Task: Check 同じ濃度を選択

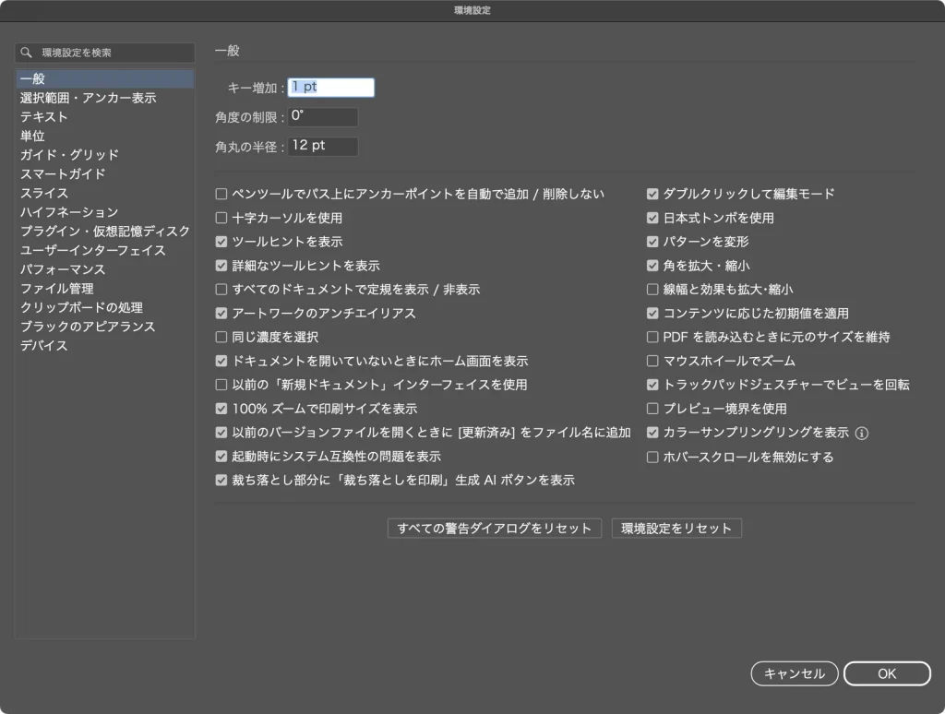Action: pos(221,338)
